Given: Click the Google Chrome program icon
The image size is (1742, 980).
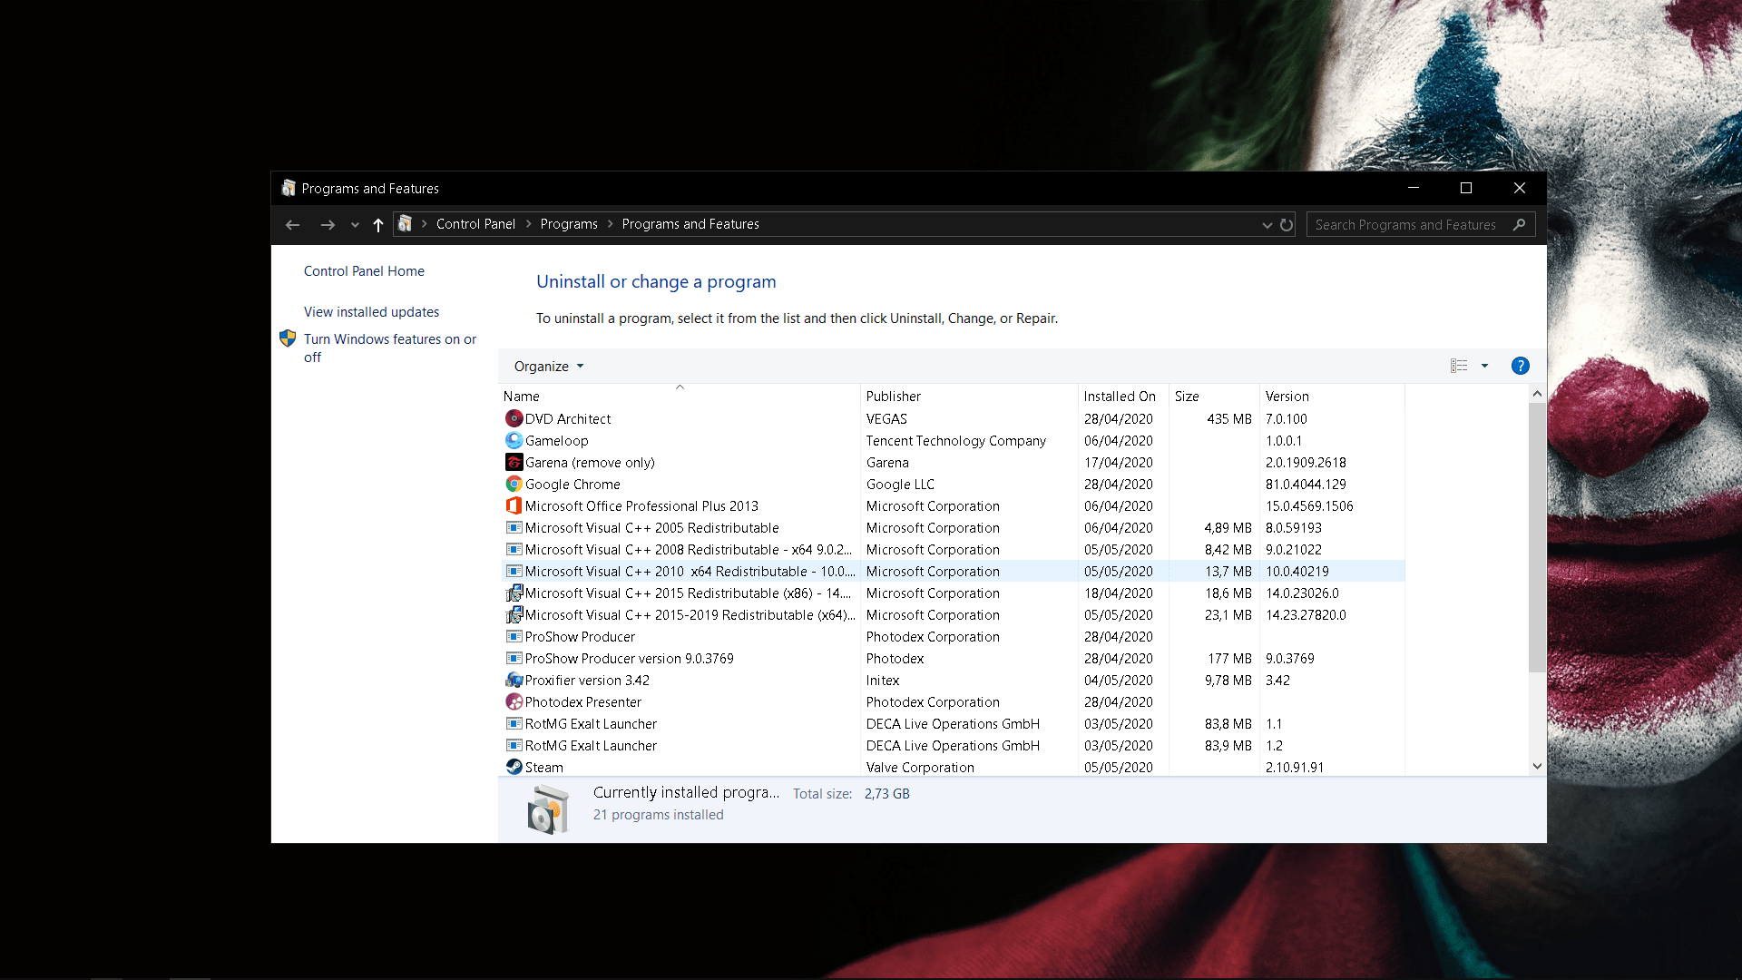Looking at the screenshot, I should pos(514,484).
